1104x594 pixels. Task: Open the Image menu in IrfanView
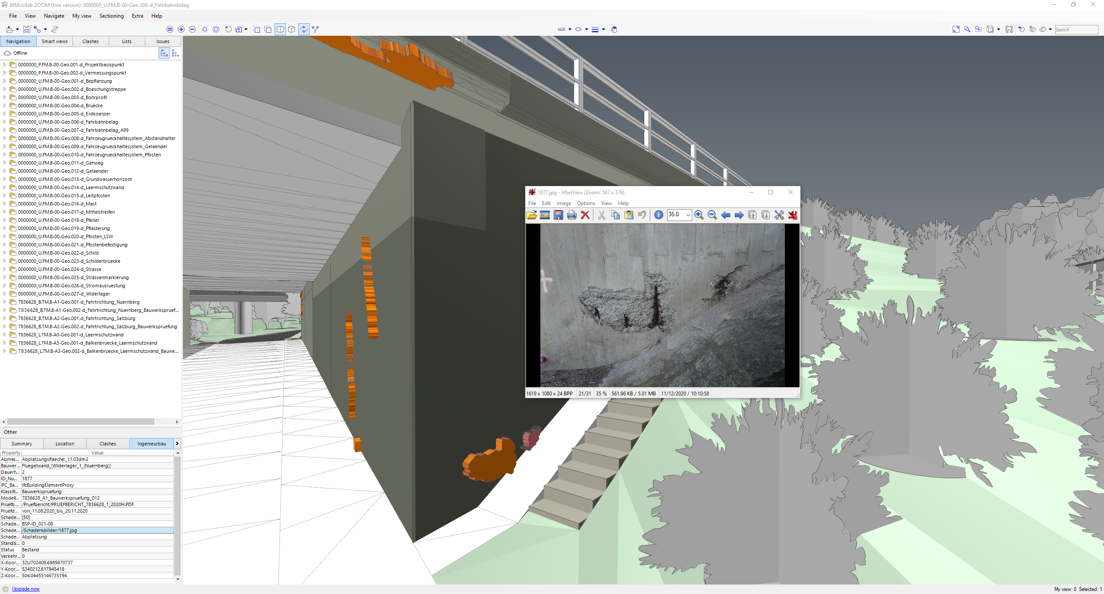click(564, 202)
